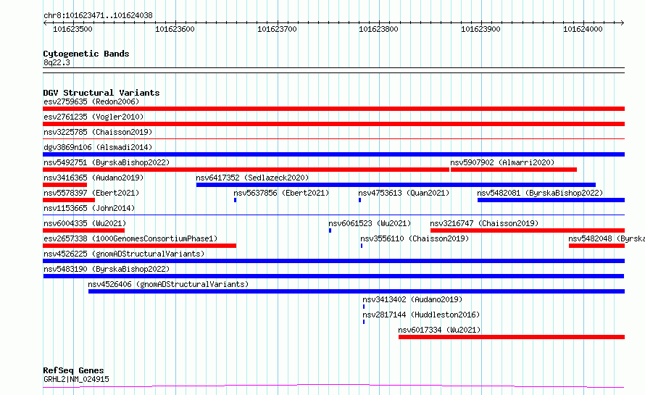Image resolution: width=645 pixels, height=395 pixels.
Task: Open the nsv3225785 (Chaisson2019) variant label
Action: coord(98,132)
